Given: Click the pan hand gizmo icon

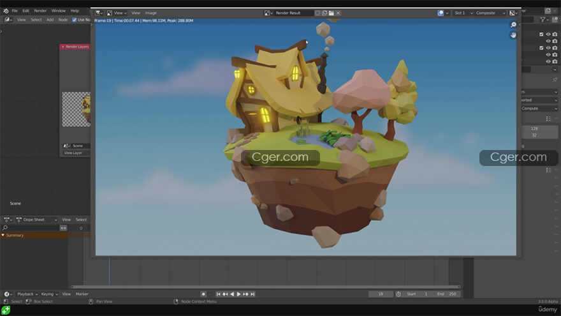Looking at the screenshot, I should (x=513, y=35).
